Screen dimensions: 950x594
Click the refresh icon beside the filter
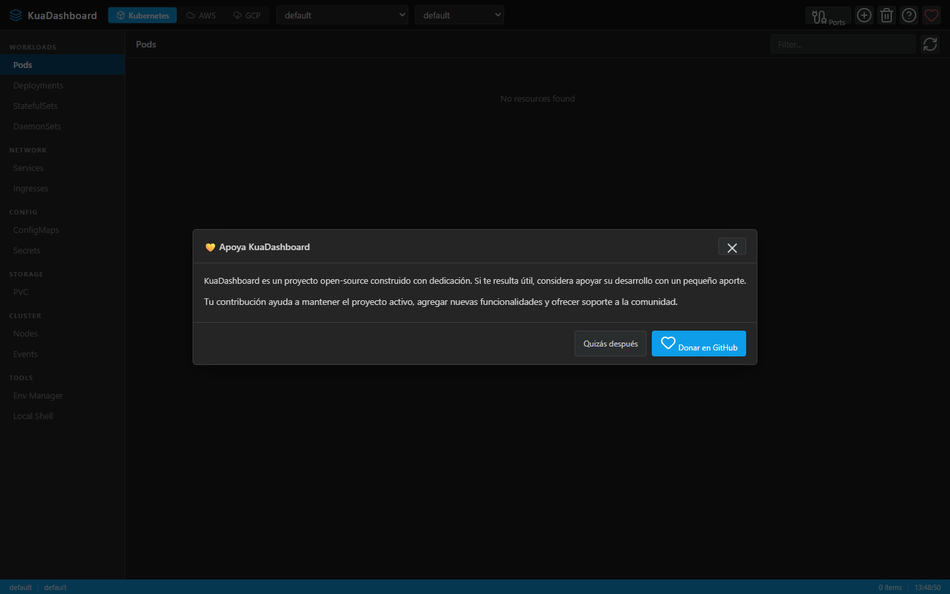click(x=930, y=44)
